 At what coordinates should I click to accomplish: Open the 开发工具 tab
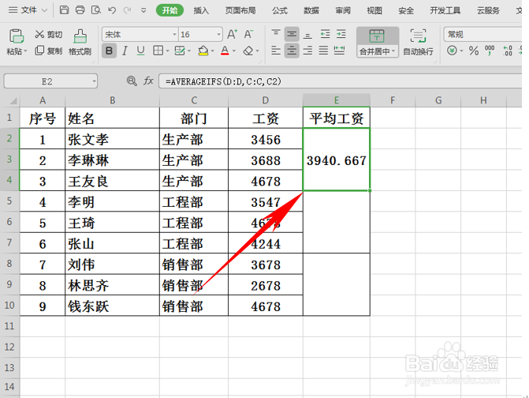point(445,10)
